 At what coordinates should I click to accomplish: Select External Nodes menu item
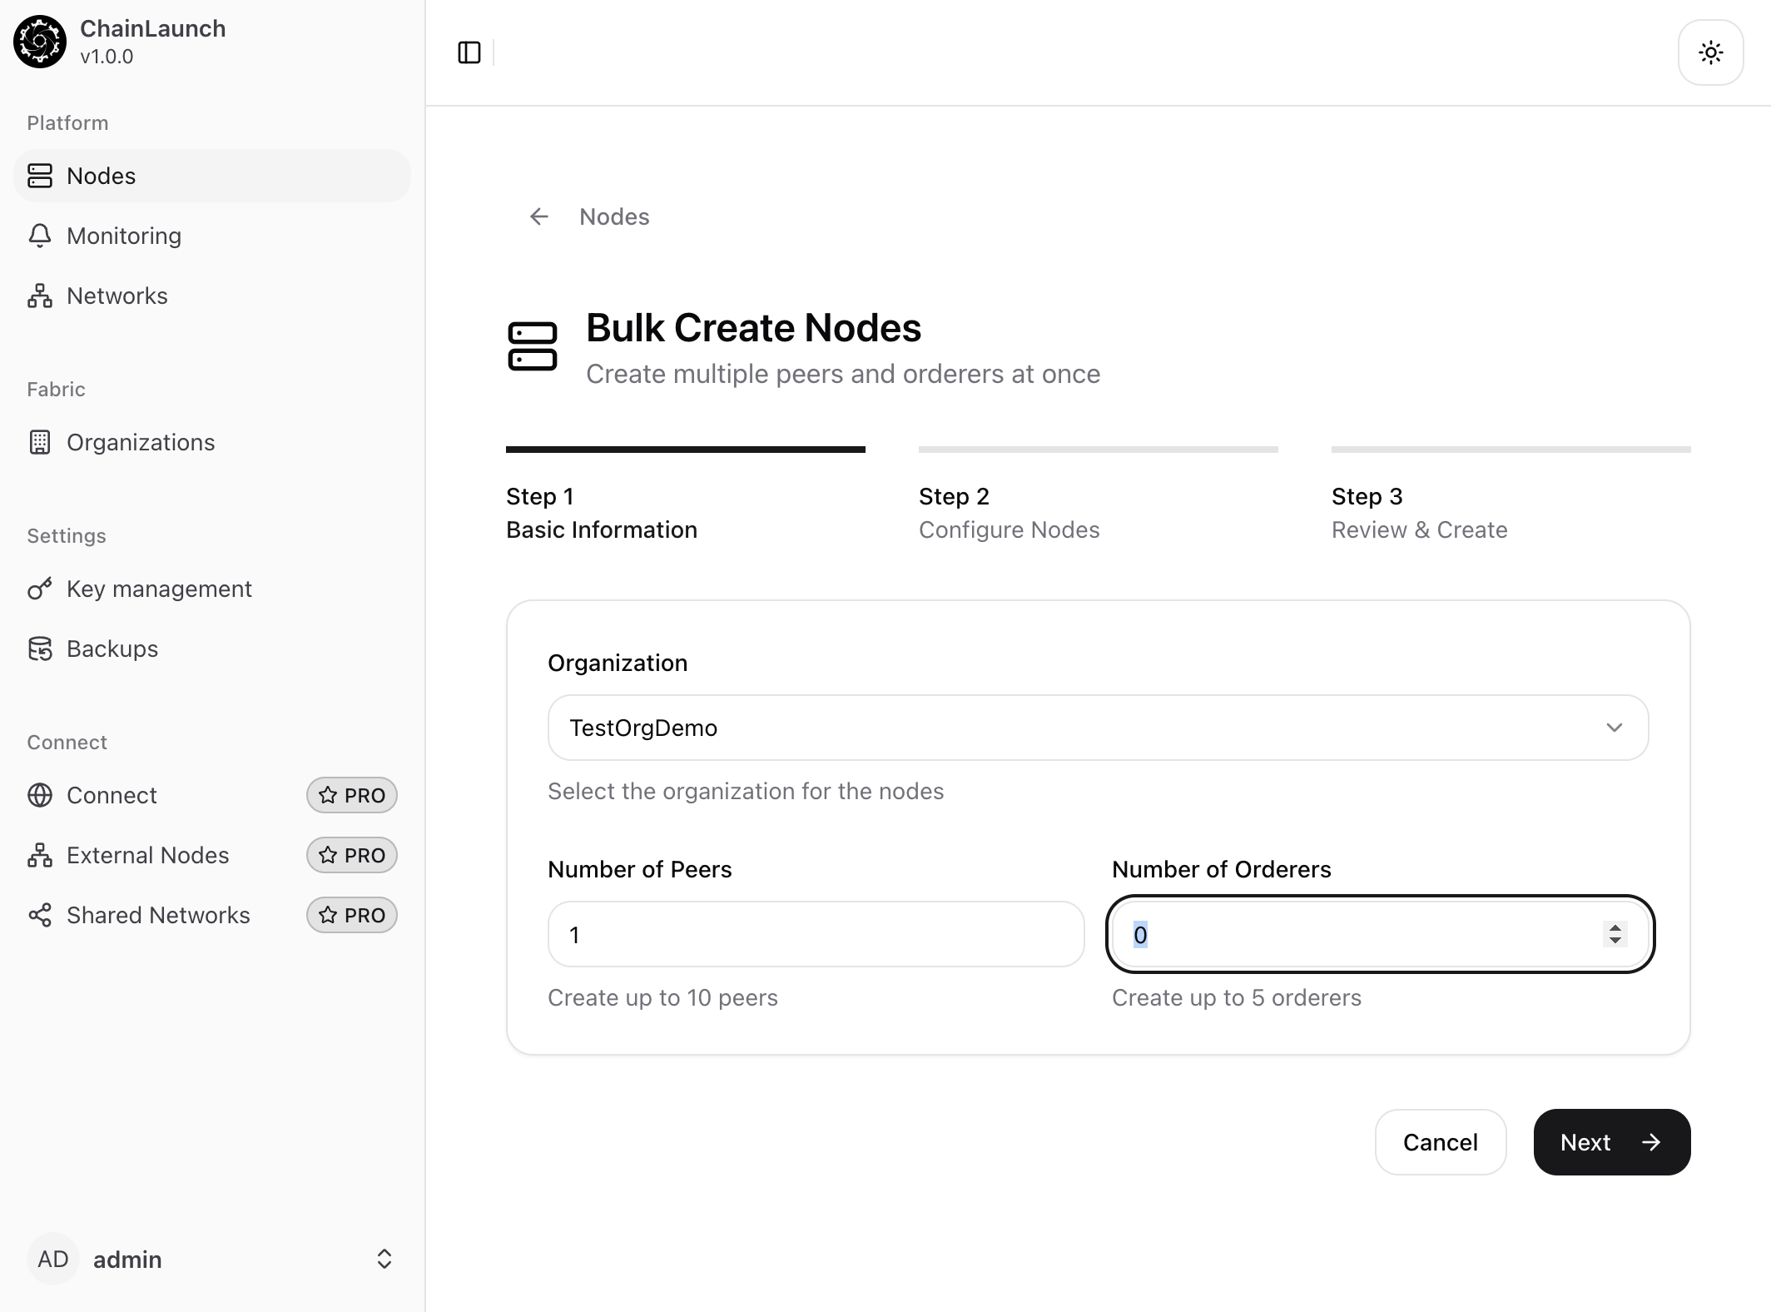147,856
